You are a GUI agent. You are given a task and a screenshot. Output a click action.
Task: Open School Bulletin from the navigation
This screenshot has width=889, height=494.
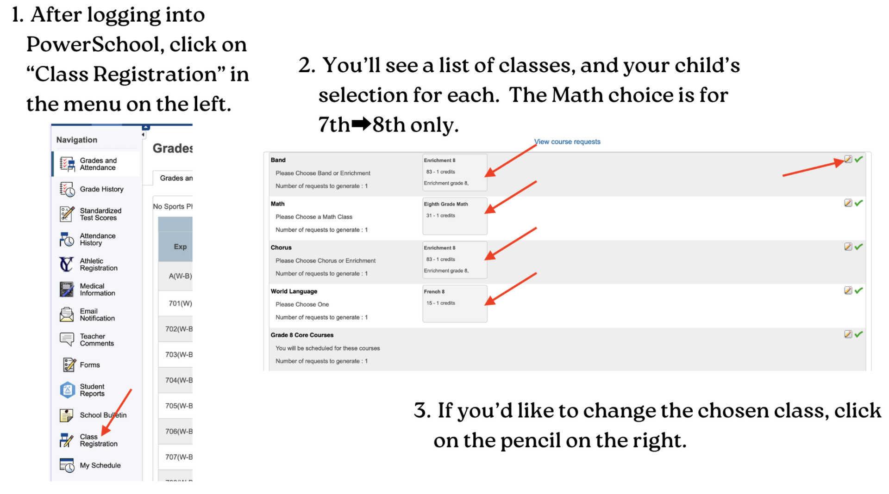pyautogui.click(x=103, y=415)
